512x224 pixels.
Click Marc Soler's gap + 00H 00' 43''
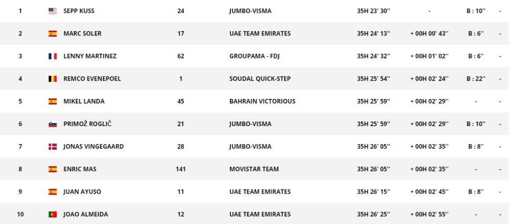click(x=430, y=33)
